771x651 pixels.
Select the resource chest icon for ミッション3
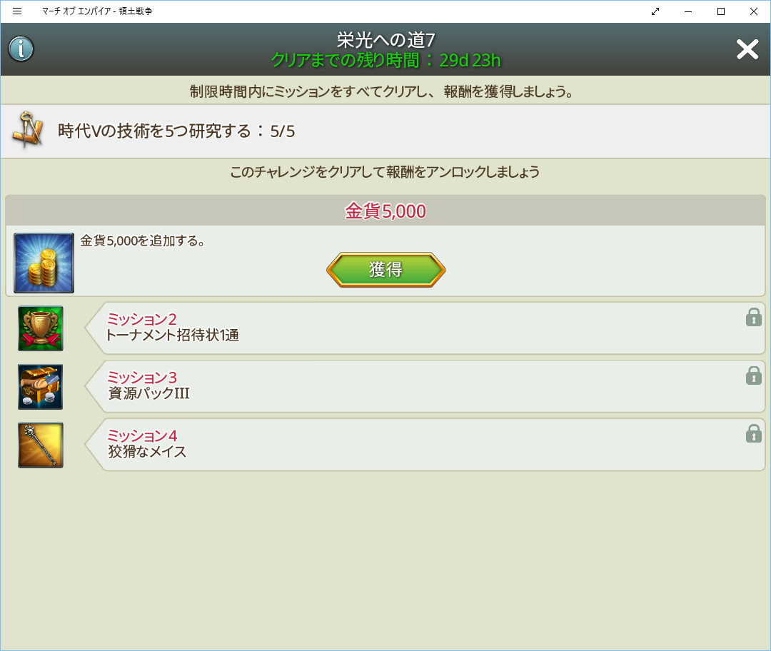click(40, 387)
